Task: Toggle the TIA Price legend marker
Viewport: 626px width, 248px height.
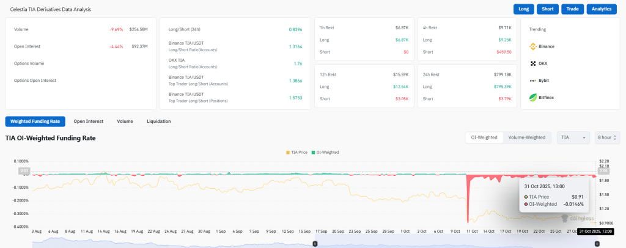Action: pos(288,152)
